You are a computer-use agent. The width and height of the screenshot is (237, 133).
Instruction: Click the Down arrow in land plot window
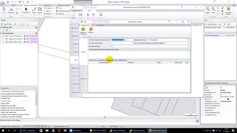pos(93,16)
